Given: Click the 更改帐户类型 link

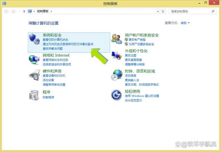Looking at the screenshot, I should 137,40.
